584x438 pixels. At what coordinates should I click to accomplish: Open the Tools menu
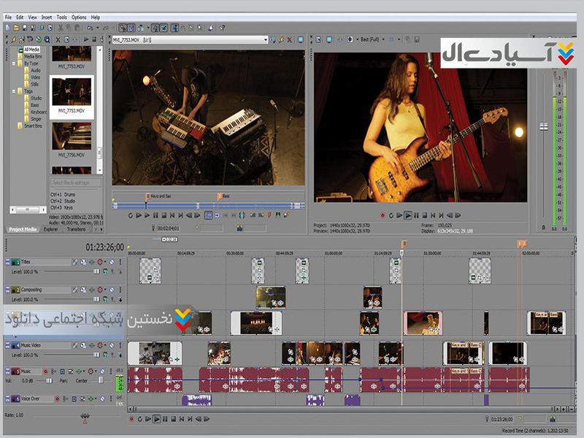coord(61,17)
